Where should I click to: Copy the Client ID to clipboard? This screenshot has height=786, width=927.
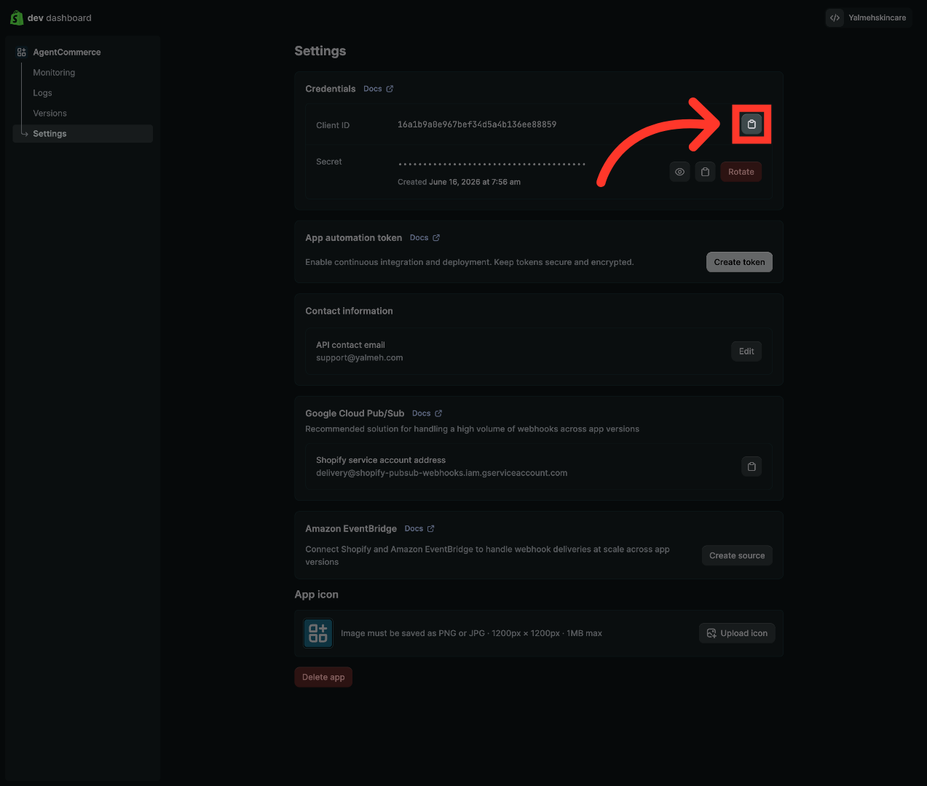pos(752,124)
